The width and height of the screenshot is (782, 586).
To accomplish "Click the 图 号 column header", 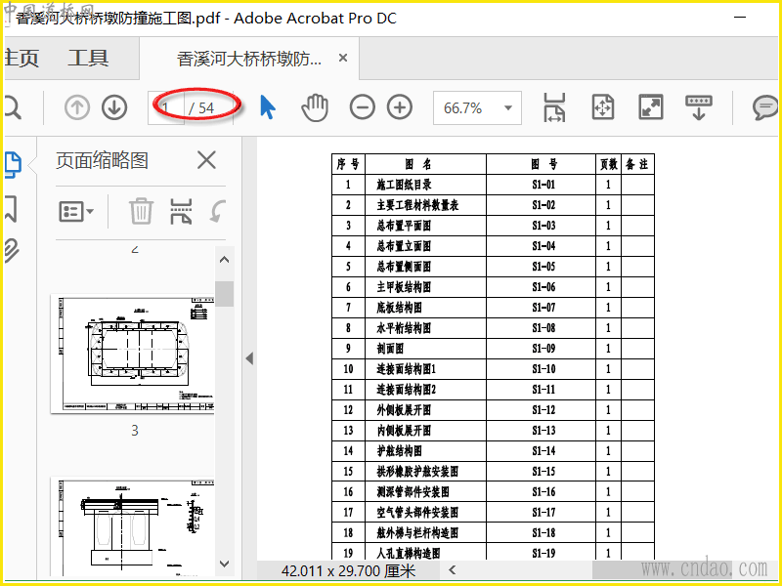I will pyautogui.click(x=543, y=164).
